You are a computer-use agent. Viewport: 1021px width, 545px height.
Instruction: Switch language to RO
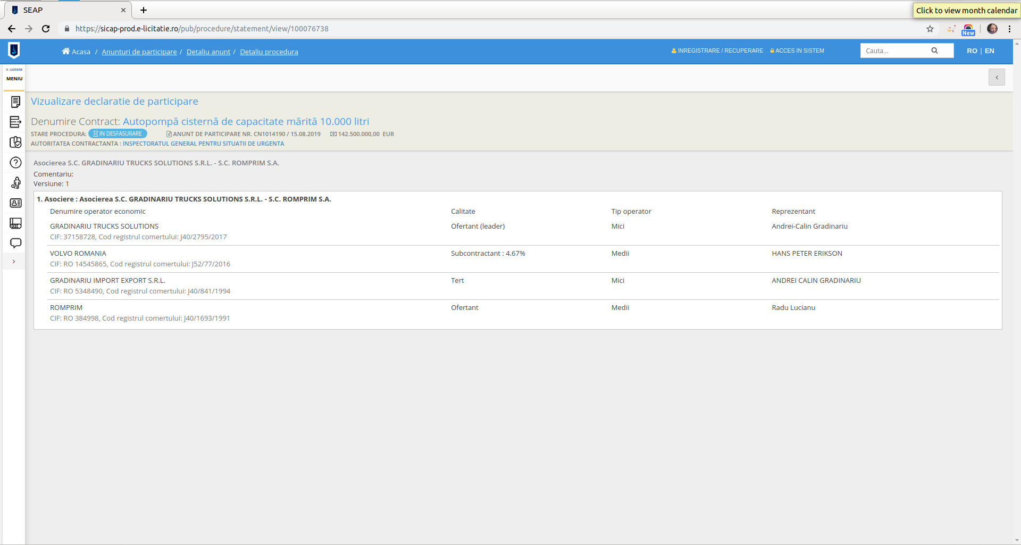(x=972, y=51)
